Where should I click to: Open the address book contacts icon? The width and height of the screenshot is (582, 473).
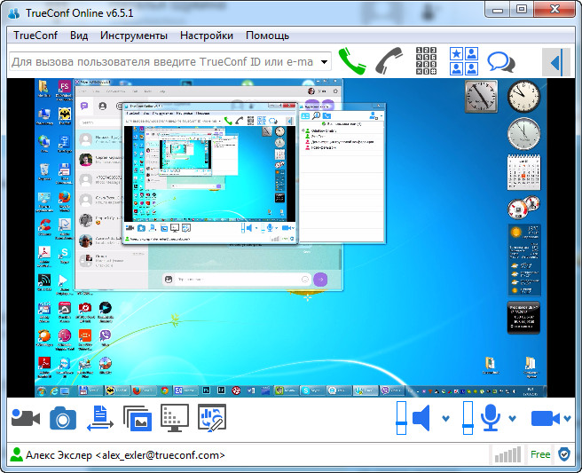point(463,61)
